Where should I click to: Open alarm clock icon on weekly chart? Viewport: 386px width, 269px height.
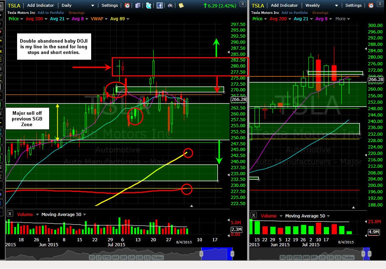tap(371, 5)
